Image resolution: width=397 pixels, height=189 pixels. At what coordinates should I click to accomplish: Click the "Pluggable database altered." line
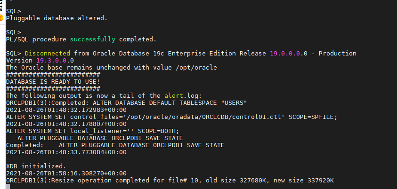coord(57,18)
